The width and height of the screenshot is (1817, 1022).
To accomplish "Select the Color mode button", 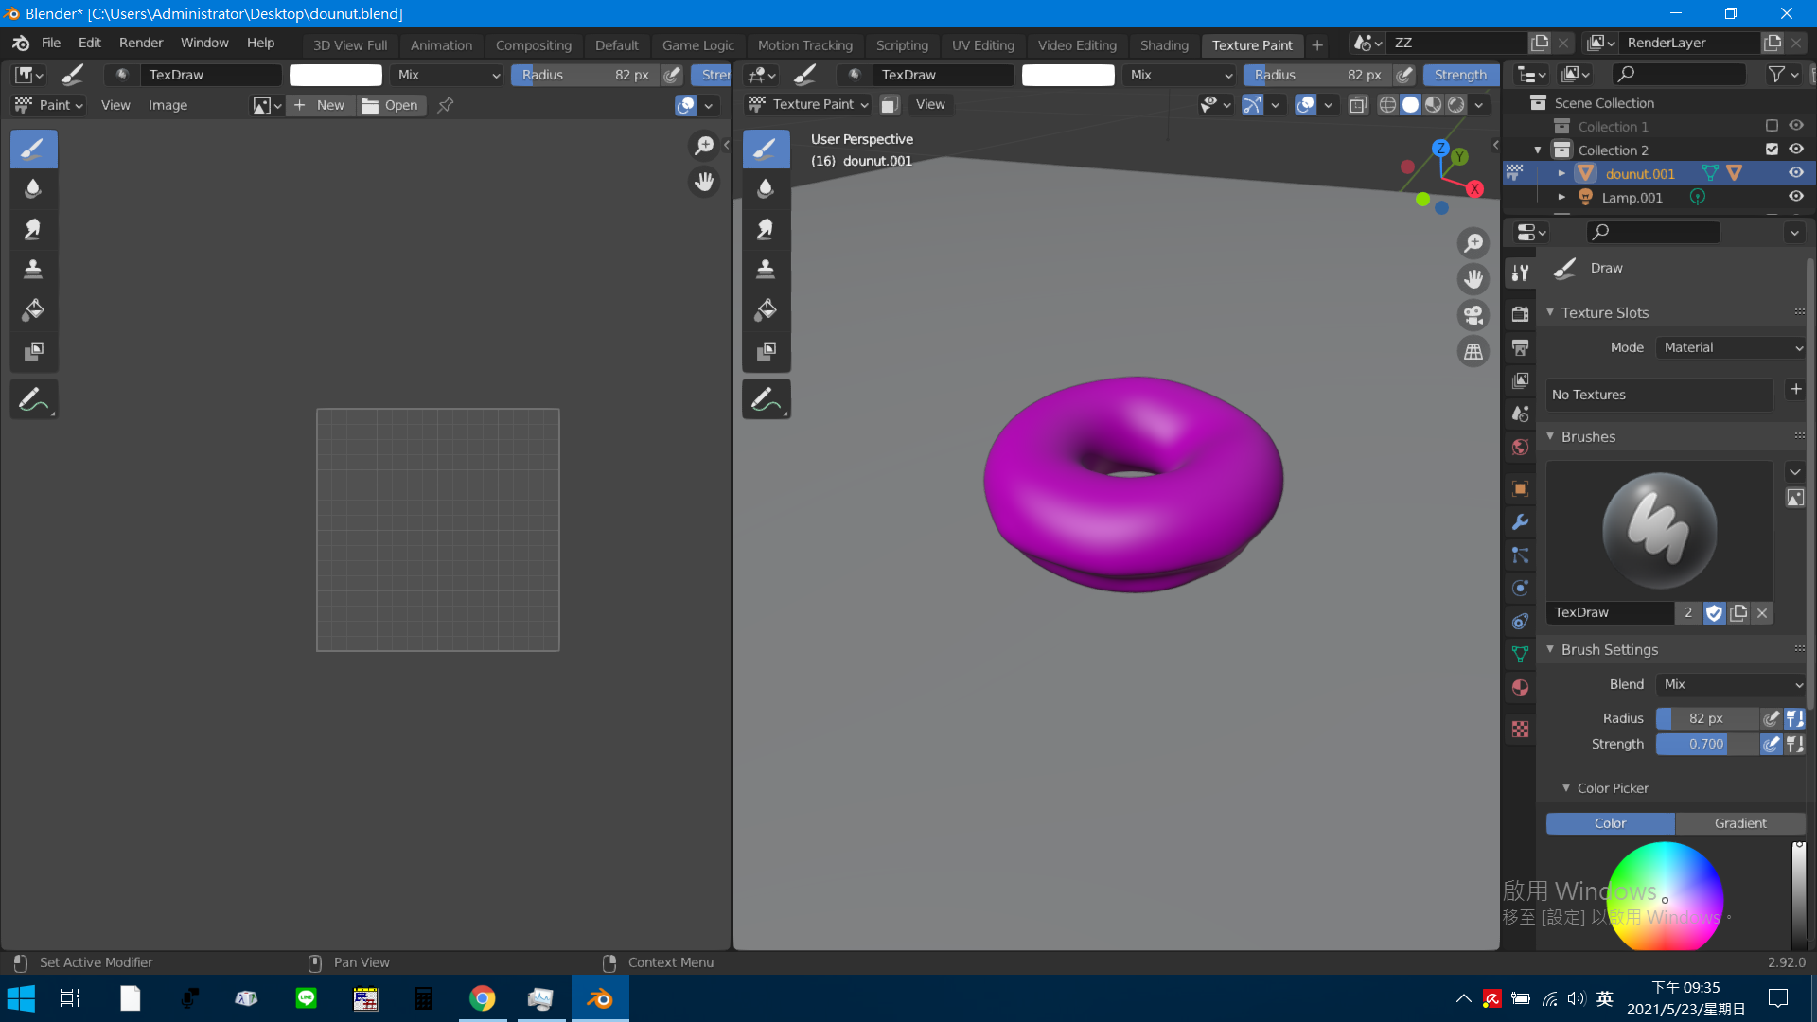I will [x=1610, y=823].
